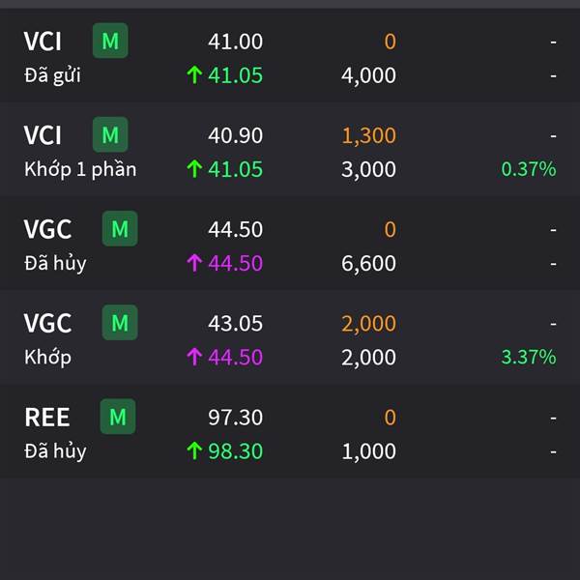Tap the M badge on VGC 43.05 order
The width and height of the screenshot is (580, 580).
pos(120,323)
